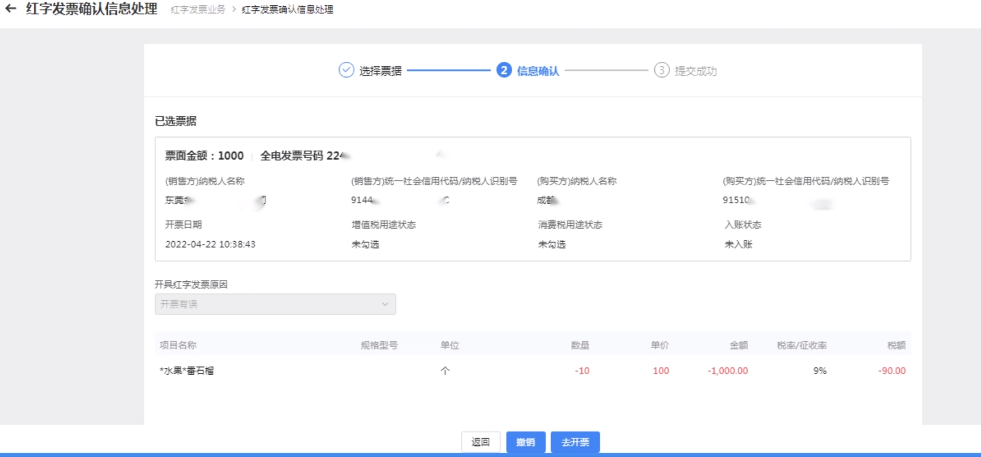Click the 未勾选 value under 消费税用途状态

pyautogui.click(x=552, y=244)
